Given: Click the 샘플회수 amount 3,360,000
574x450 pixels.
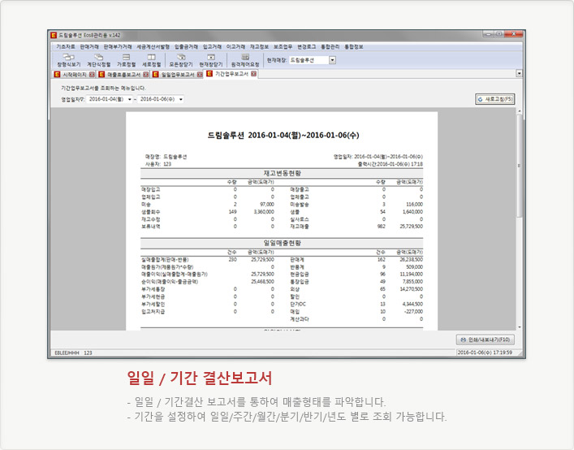Looking at the screenshot, I should click(264, 212).
